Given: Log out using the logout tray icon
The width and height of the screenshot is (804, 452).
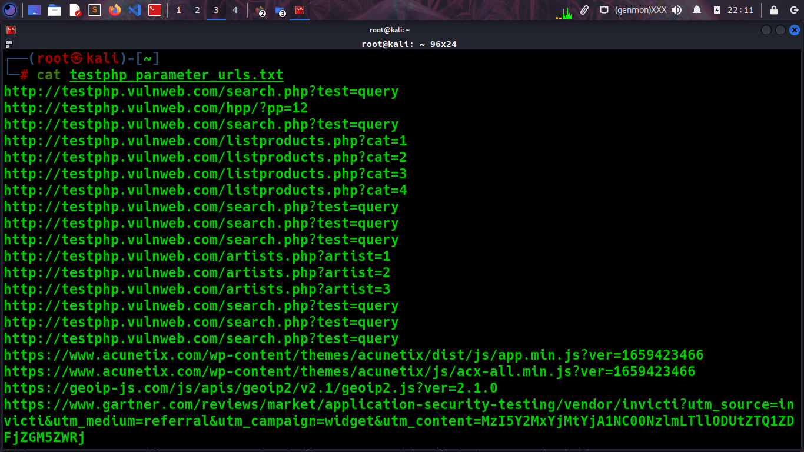Looking at the screenshot, I should (795, 9).
